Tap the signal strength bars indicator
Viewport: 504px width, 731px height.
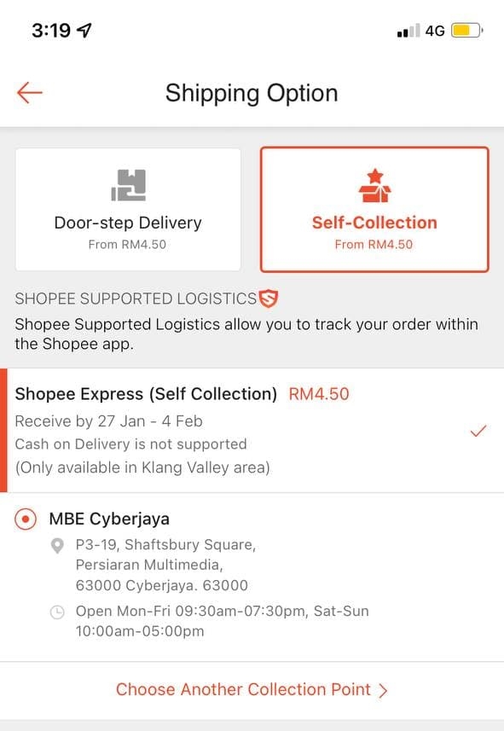pyautogui.click(x=408, y=29)
